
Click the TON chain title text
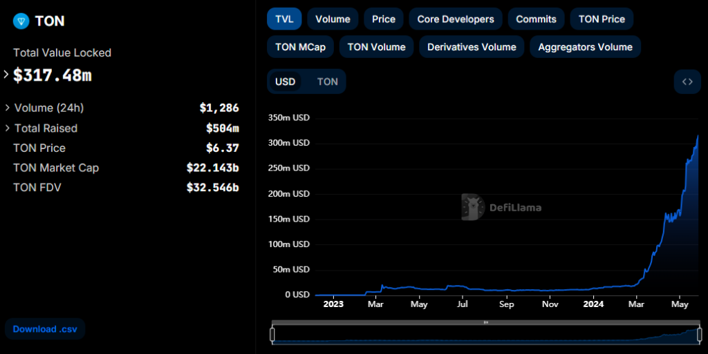pyautogui.click(x=50, y=21)
